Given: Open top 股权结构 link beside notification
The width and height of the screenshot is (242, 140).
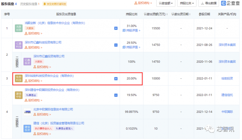Looking at the screenshot, I should click(143, 3).
